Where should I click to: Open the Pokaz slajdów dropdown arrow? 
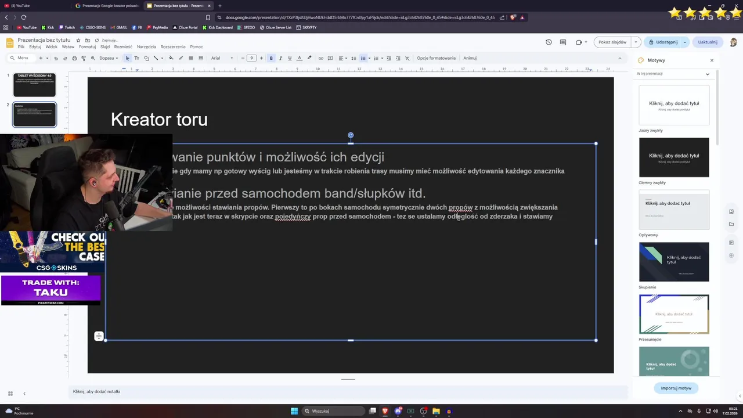click(x=636, y=42)
